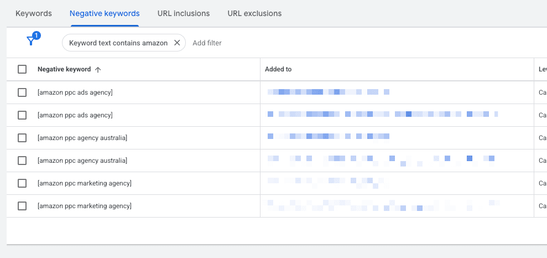
Task: Open the URL inclusions tab
Action: 184,14
